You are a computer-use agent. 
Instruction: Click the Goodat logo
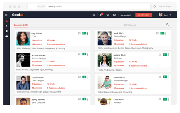coord(17,15)
